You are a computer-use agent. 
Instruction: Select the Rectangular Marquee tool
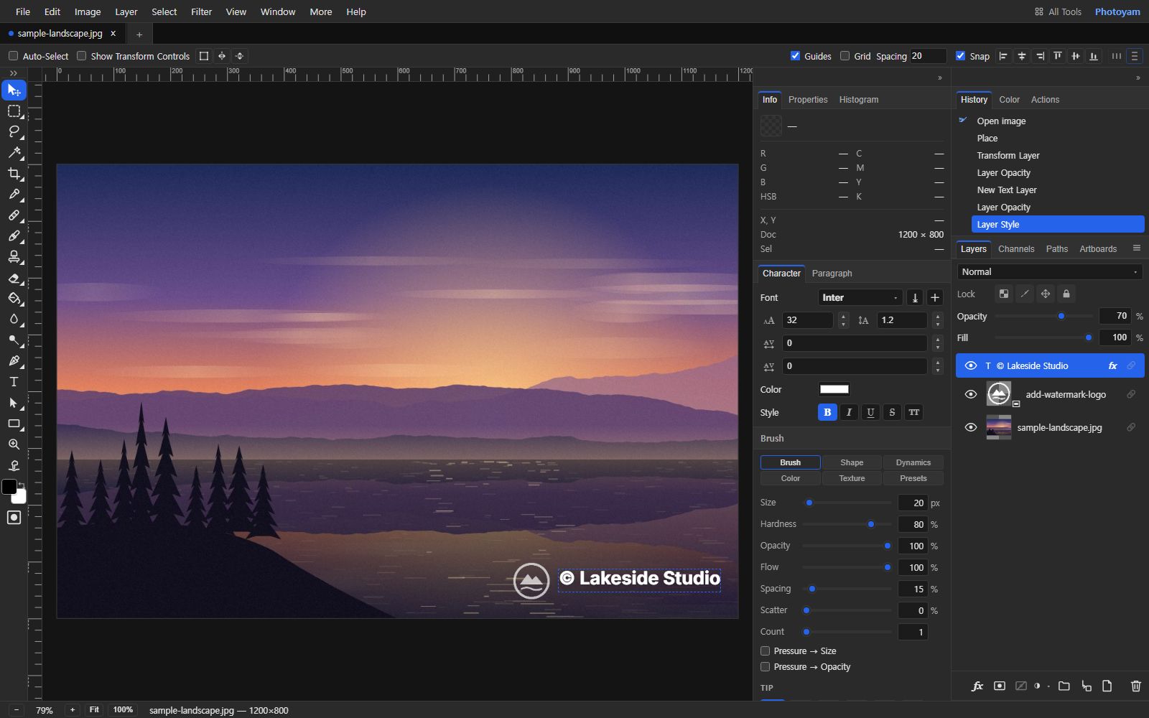[14, 111]
